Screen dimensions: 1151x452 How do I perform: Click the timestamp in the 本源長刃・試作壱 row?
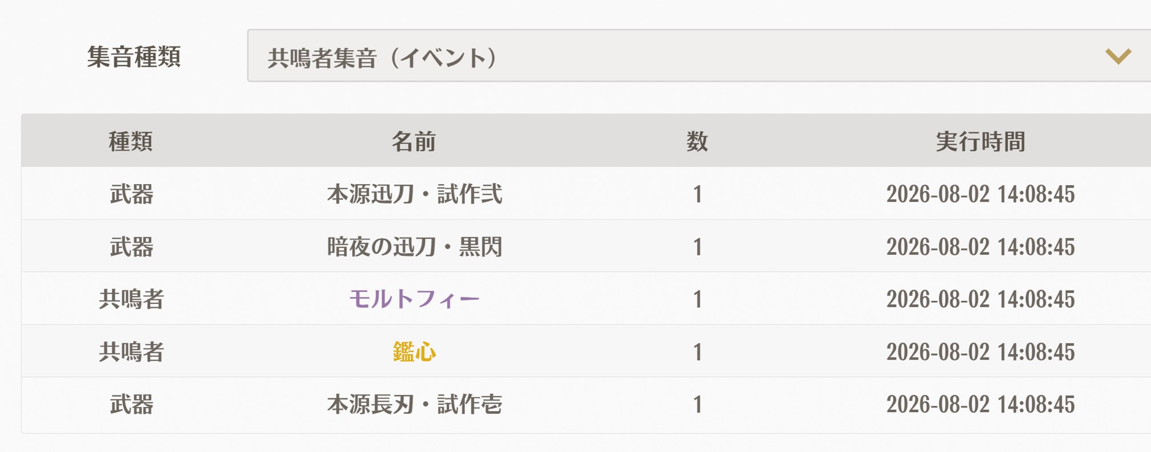[980, 404]
